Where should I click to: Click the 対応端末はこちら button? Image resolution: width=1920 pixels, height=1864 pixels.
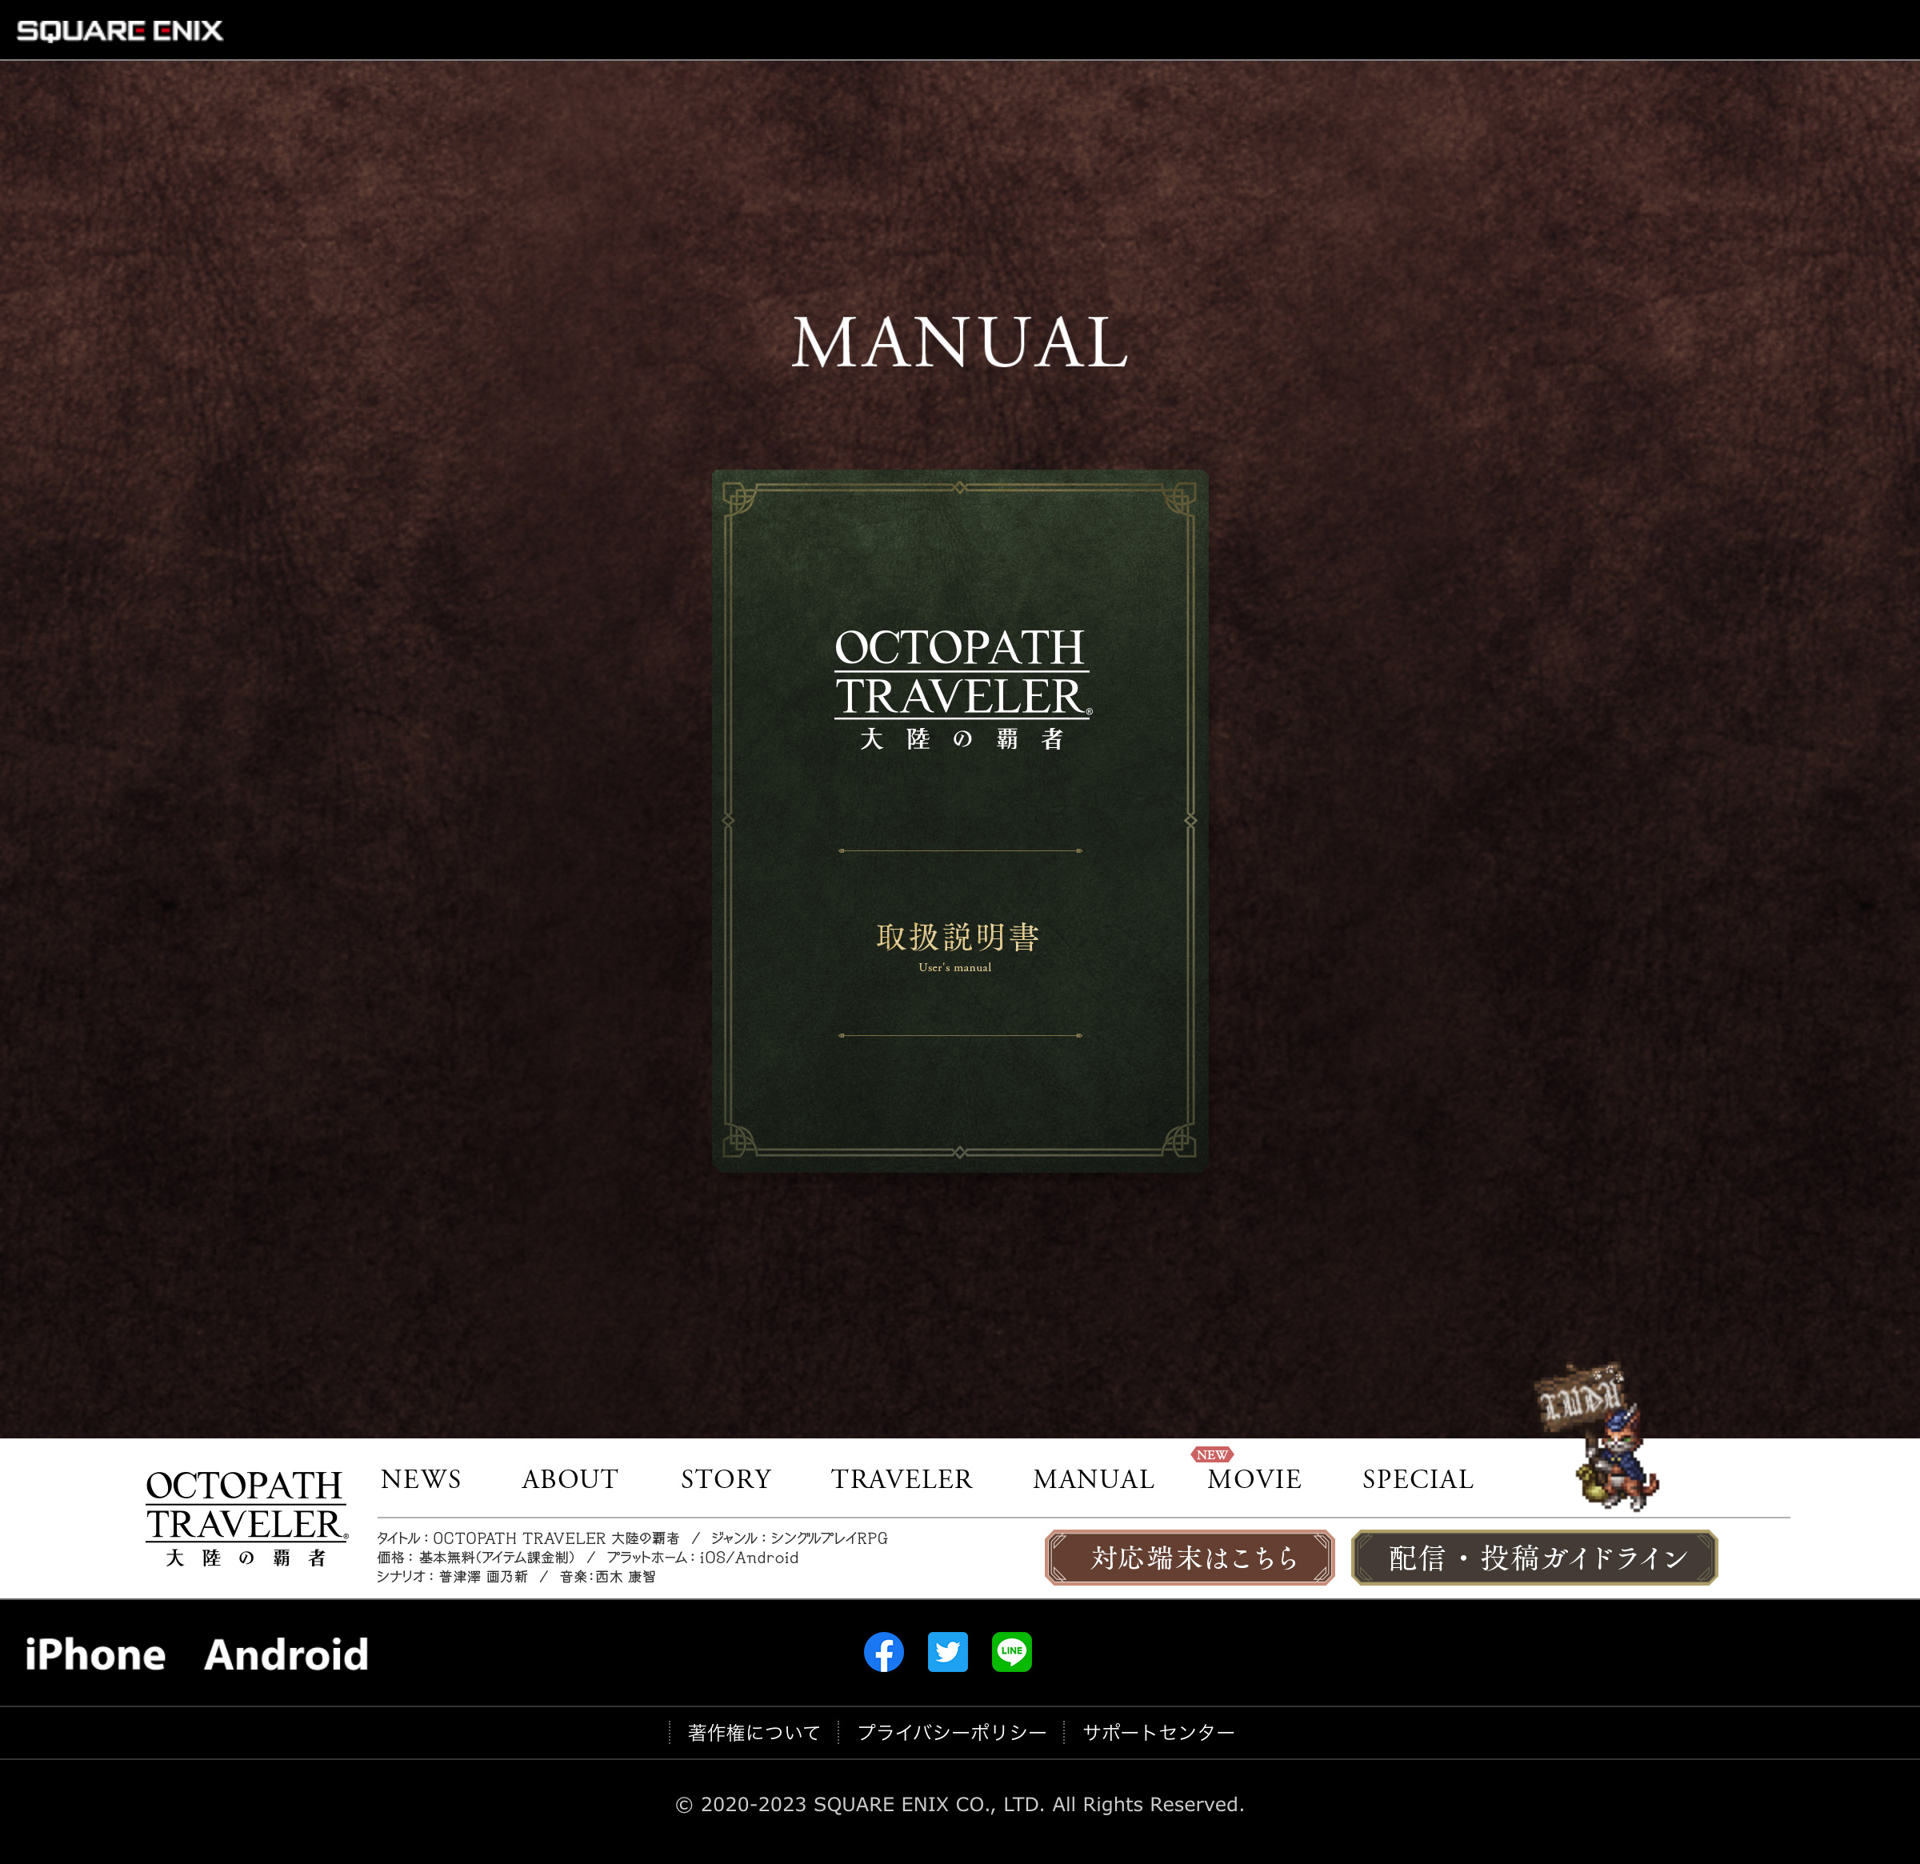pos(1190,1558)
